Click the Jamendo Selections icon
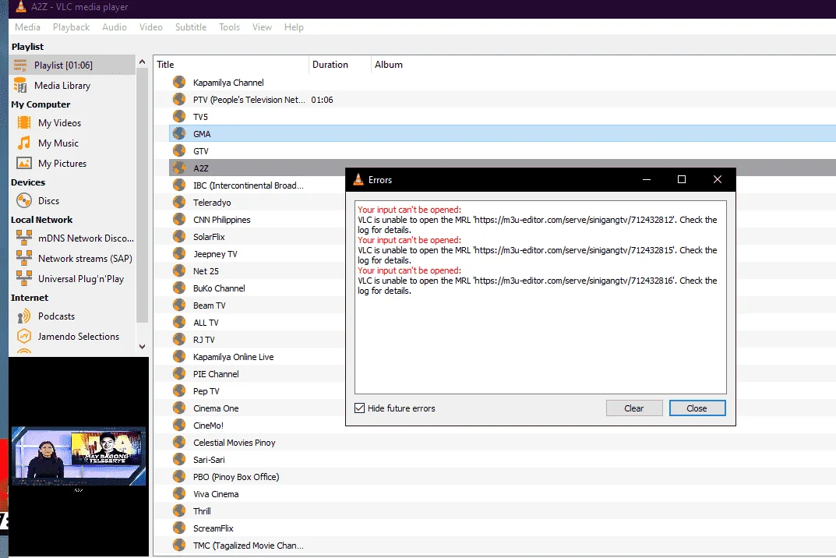This screenshot has width=836, height=558. click(24, 337)
